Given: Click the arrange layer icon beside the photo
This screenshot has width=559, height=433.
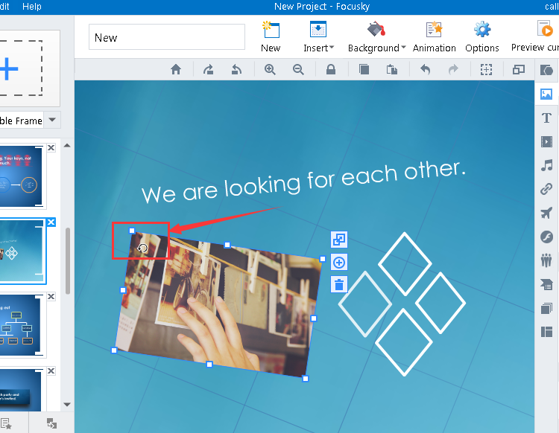Looking at the screenshot, I should coord(339,240).
